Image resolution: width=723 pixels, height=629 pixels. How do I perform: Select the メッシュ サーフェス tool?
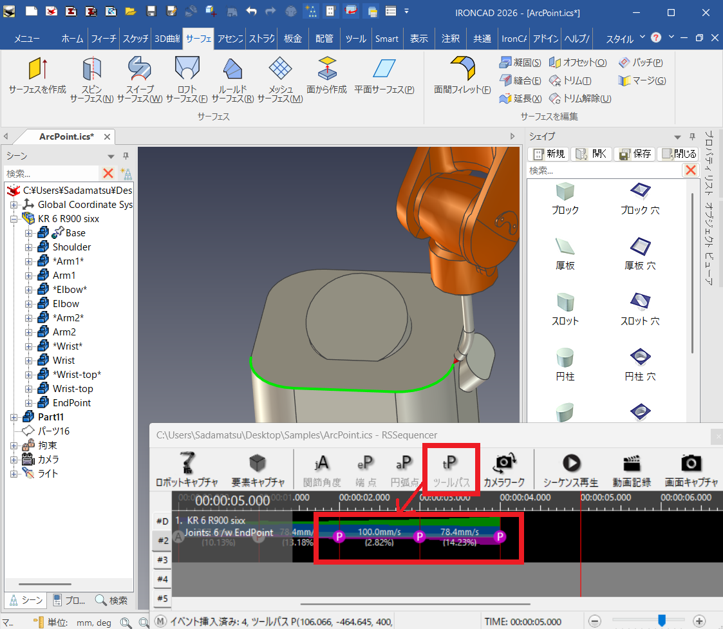click(280, 79)
